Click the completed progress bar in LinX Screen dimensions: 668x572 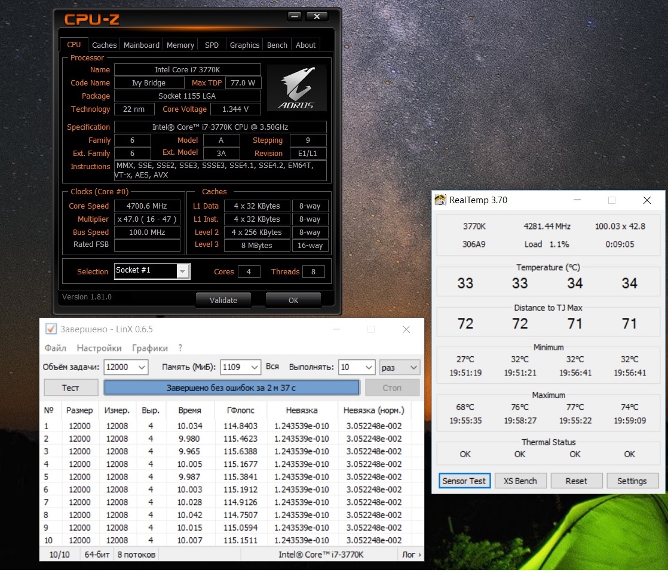pyautogui.click(x=231, y=387)
